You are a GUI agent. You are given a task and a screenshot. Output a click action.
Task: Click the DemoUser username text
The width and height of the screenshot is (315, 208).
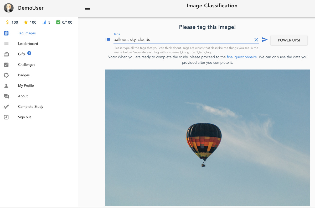click(31, 8)
